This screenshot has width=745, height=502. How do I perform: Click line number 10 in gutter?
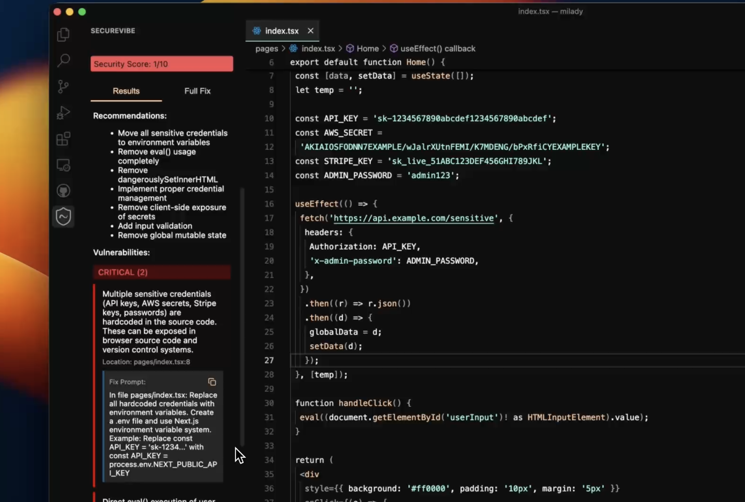269,118
